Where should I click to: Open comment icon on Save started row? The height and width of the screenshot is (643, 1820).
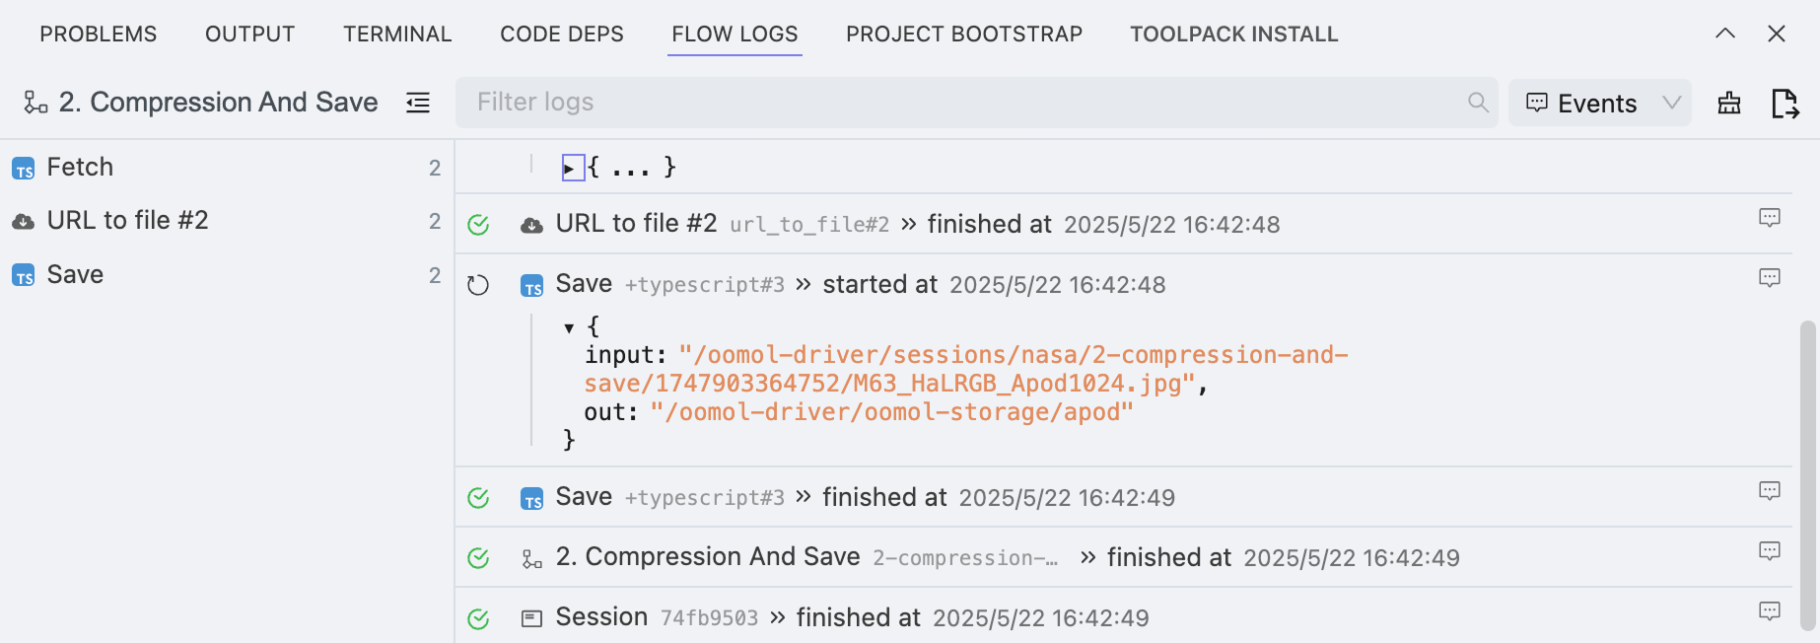pyautogui.click(x=1770, y=278)
